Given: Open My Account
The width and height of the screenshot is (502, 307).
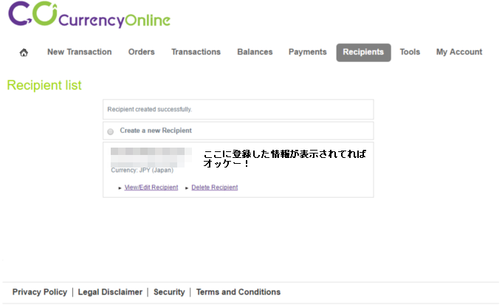Looking at the screenshot, I should tap(458, 52).
